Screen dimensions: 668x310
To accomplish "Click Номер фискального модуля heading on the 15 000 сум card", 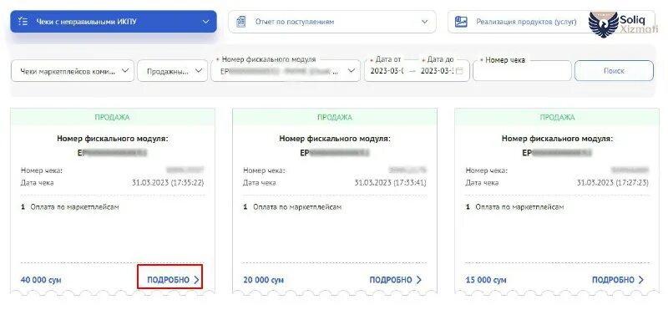I will coord(557,139).
